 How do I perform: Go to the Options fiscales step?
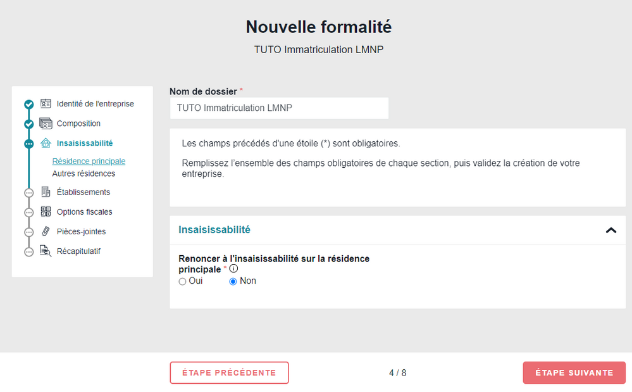84,212
